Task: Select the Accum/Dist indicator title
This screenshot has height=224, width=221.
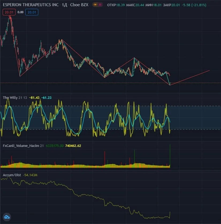Action: 12,175
